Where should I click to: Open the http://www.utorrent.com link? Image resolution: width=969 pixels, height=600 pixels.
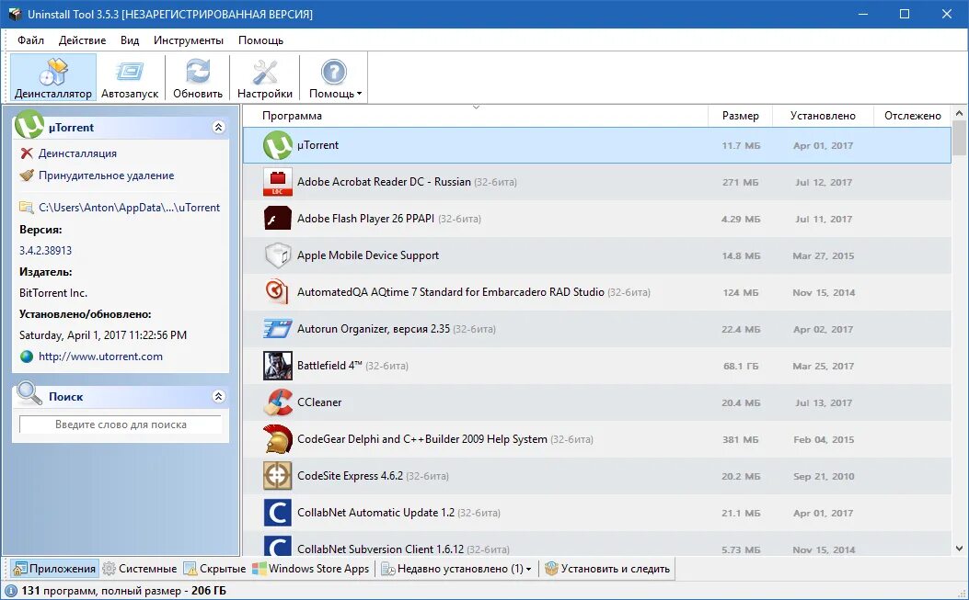coord(100,357)
